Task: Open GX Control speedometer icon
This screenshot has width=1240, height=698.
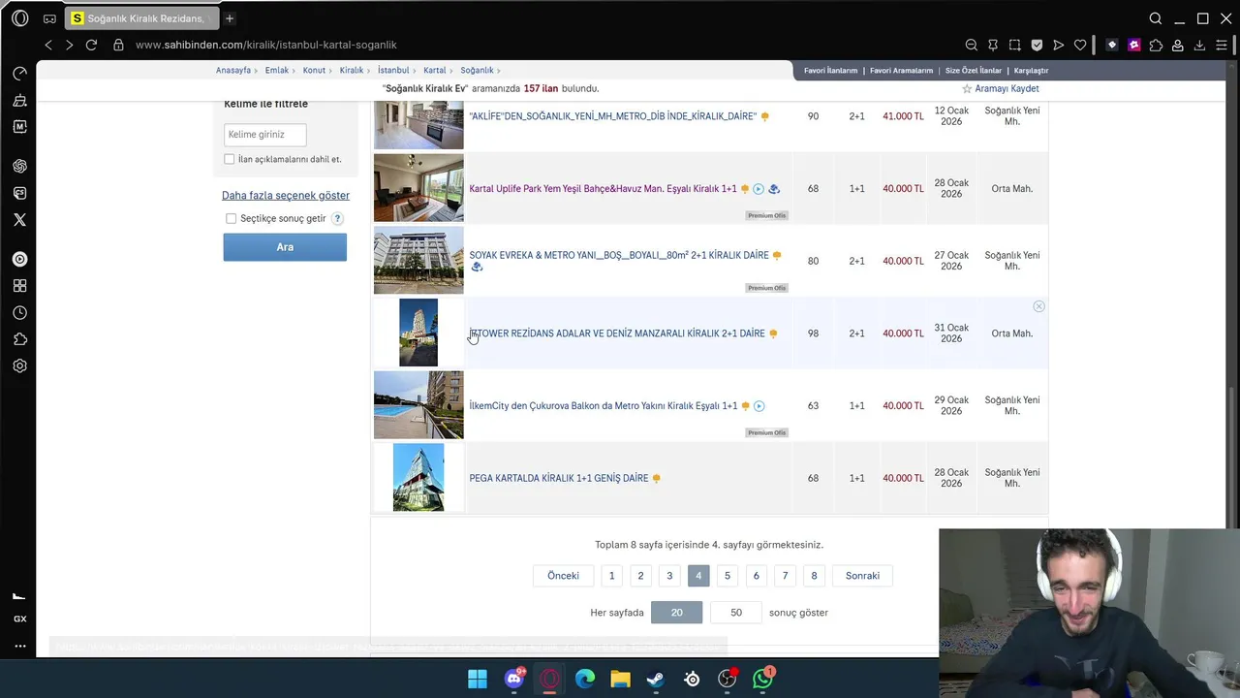Action: (19, 74)
